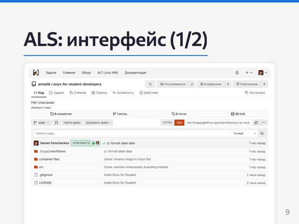This screenshot has height=224, width=299.
Task: Expand the main branch dropdown
Action: (42, 123)
